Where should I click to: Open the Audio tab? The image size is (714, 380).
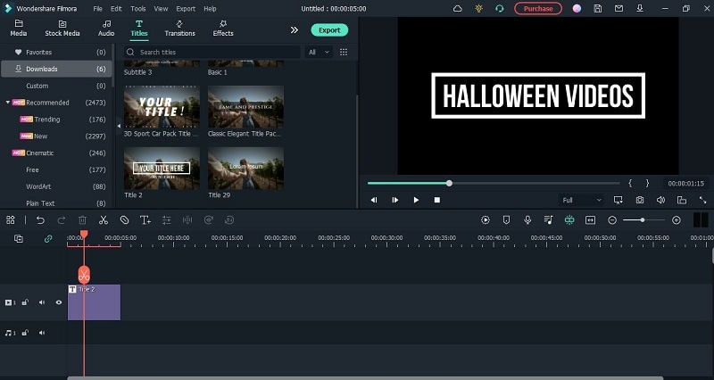pos(106,29)
